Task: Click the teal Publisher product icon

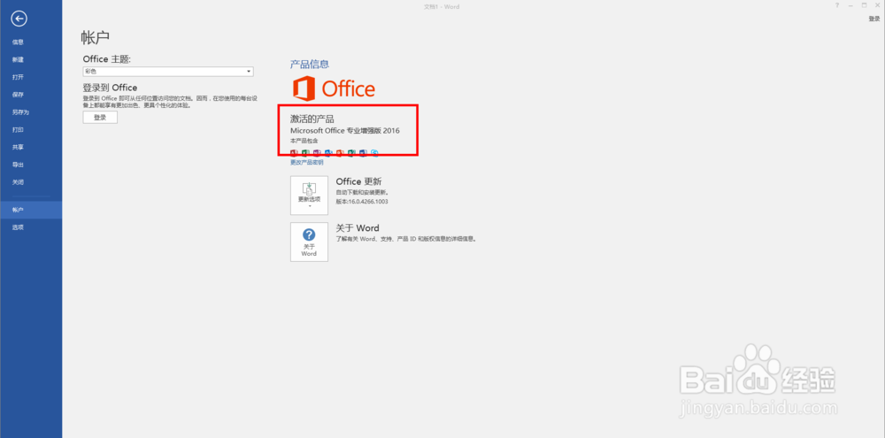Action: click(x=351, y=153)
